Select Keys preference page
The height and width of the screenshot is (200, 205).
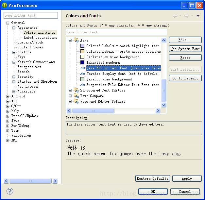22,57
